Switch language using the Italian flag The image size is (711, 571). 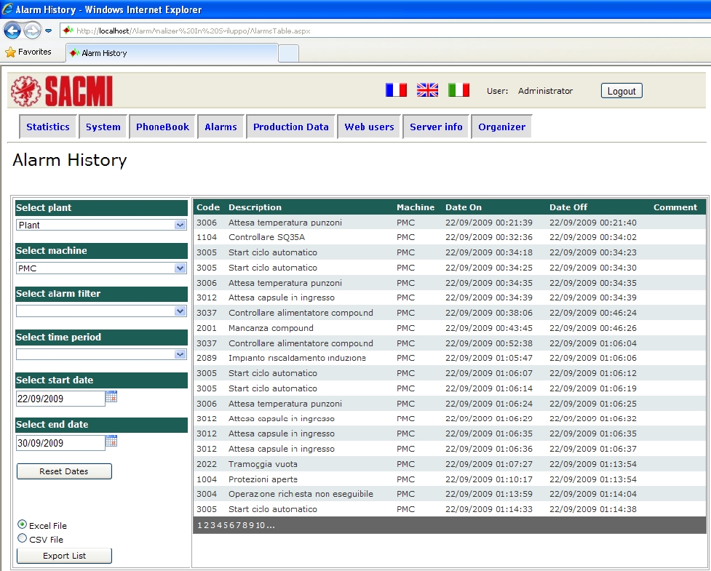click(x=458, y=89)
